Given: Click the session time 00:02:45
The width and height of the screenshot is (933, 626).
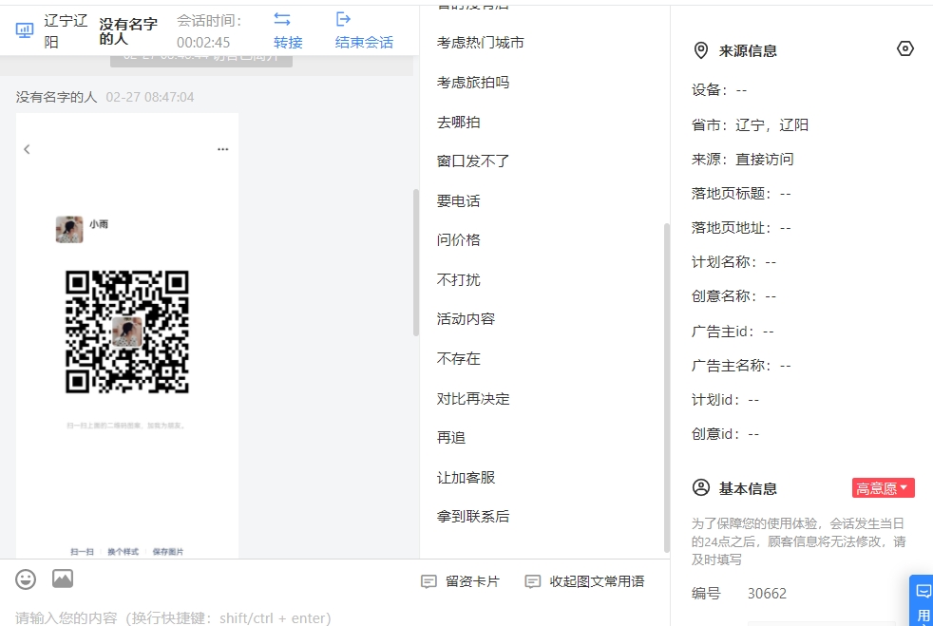Looking at the screenshot, I should coord(203,42).
